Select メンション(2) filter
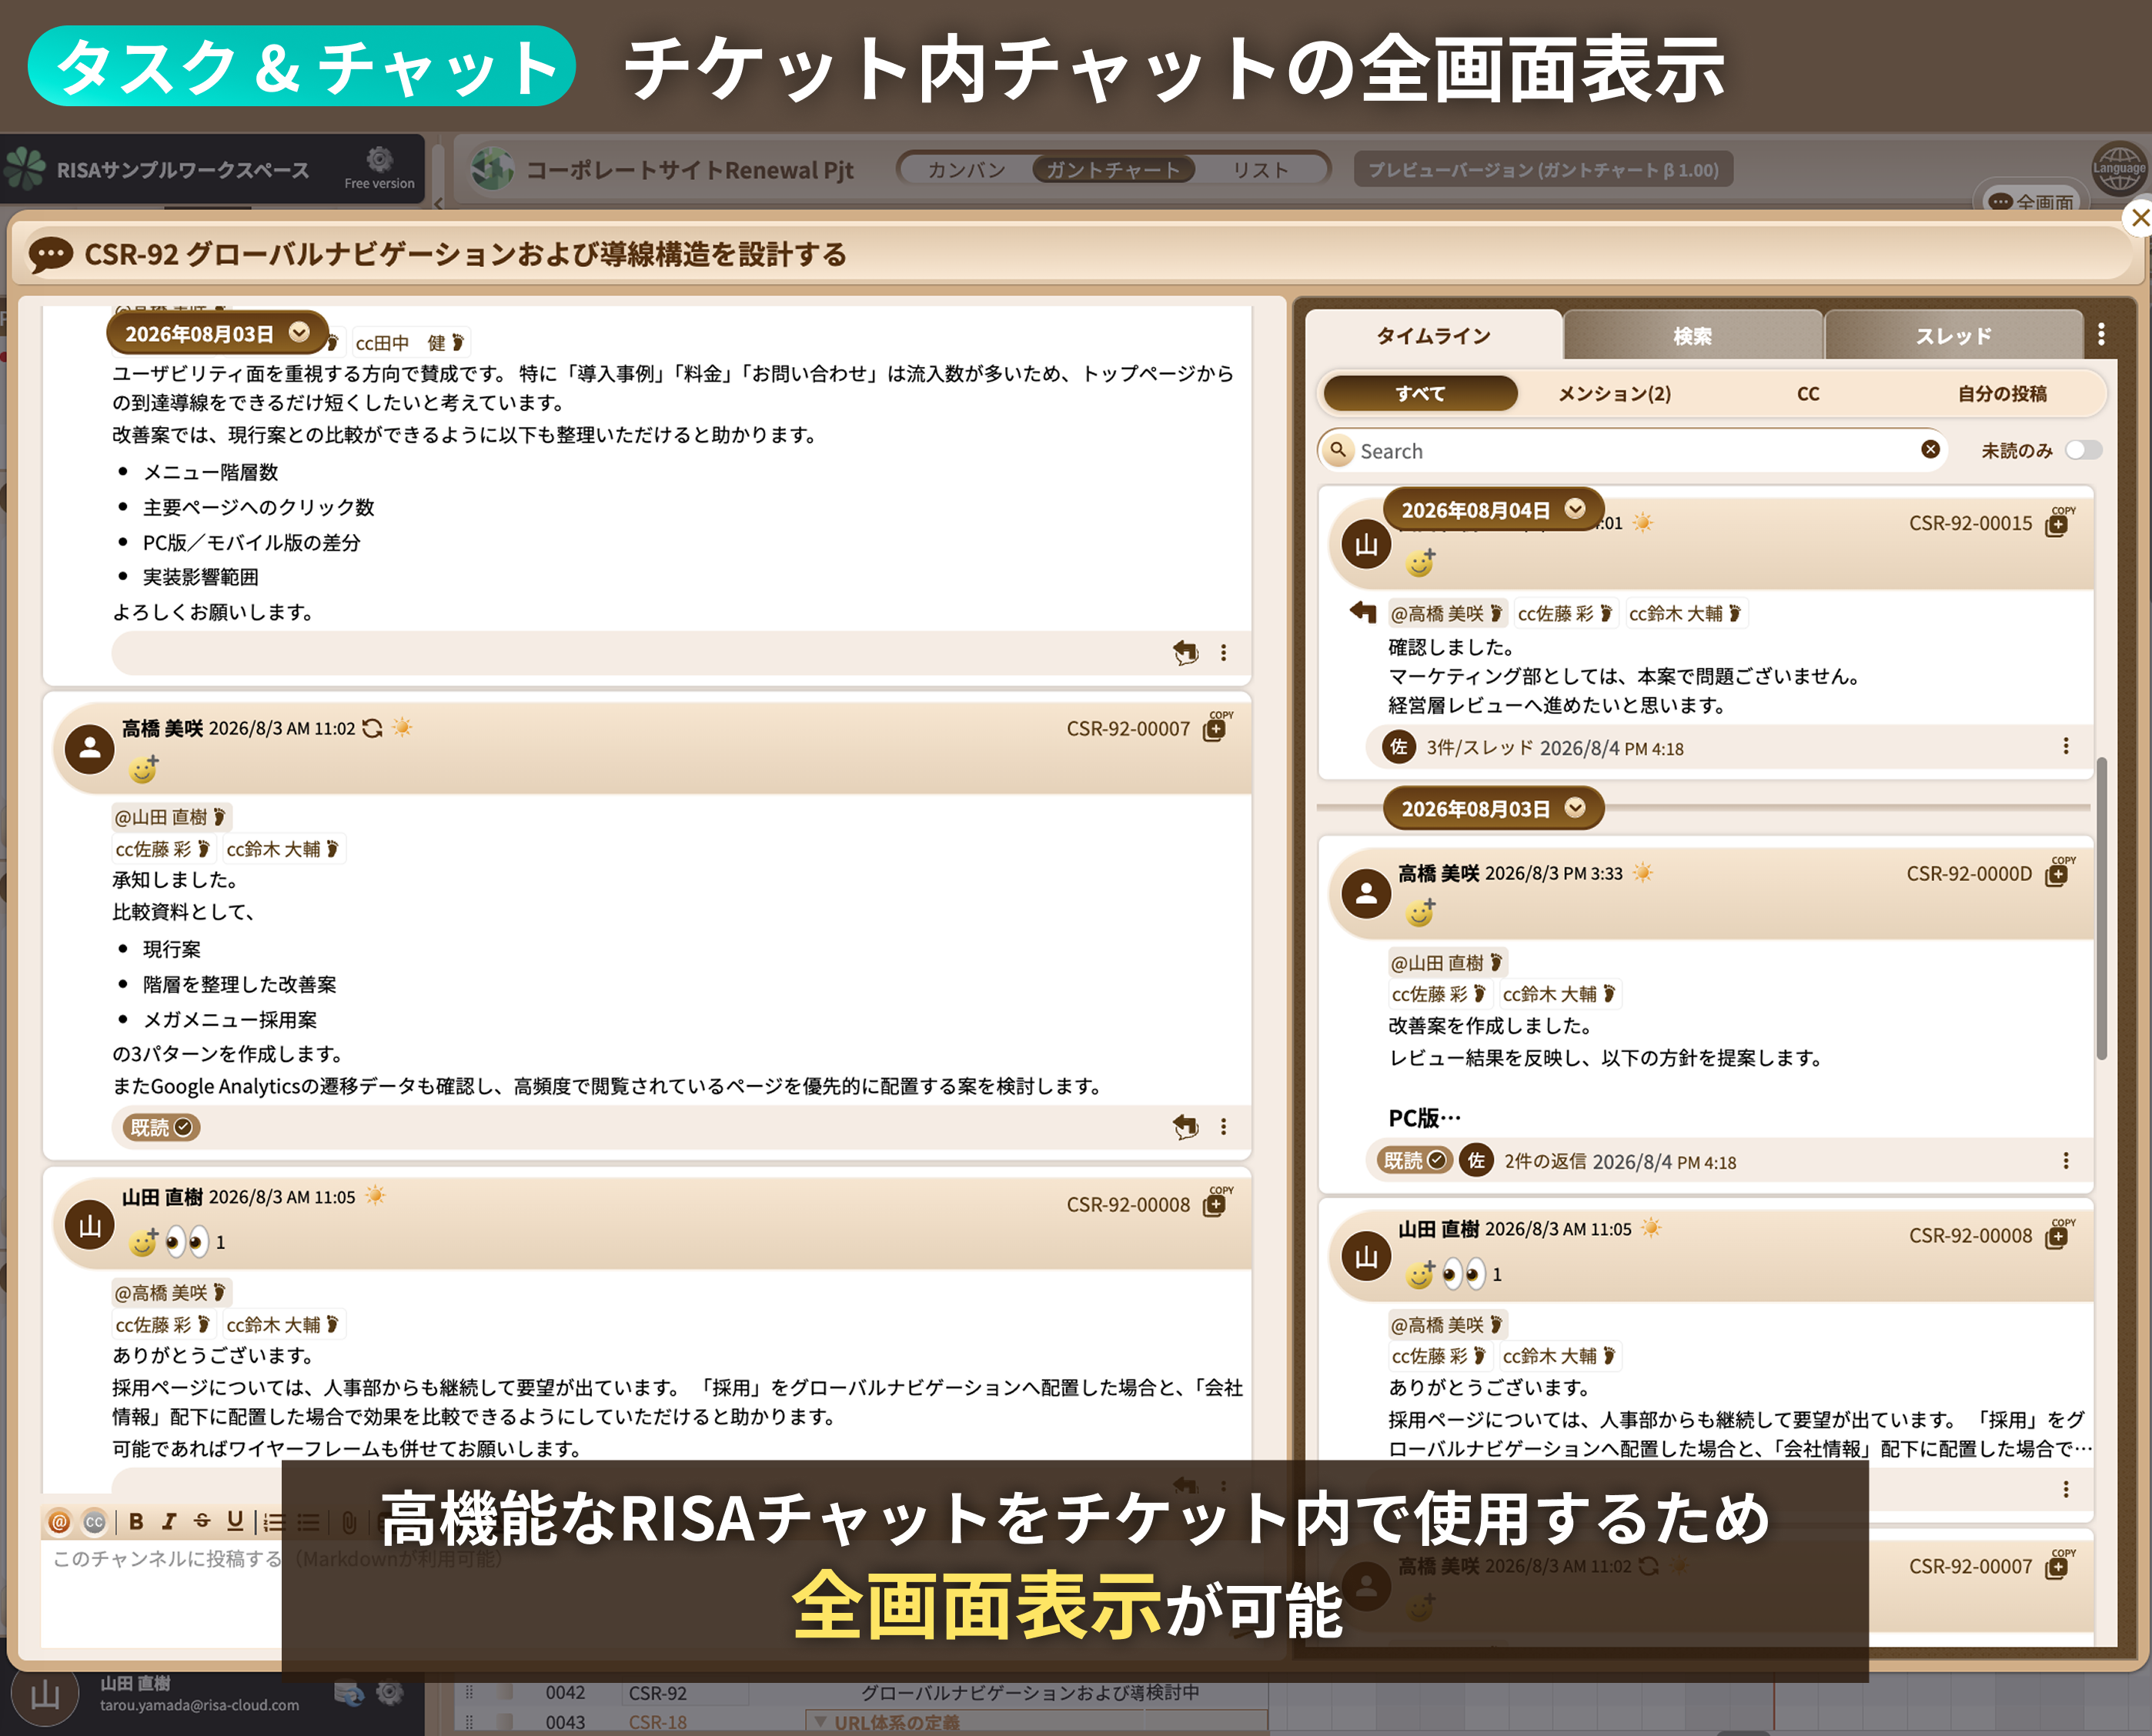 coord(1614,394)
